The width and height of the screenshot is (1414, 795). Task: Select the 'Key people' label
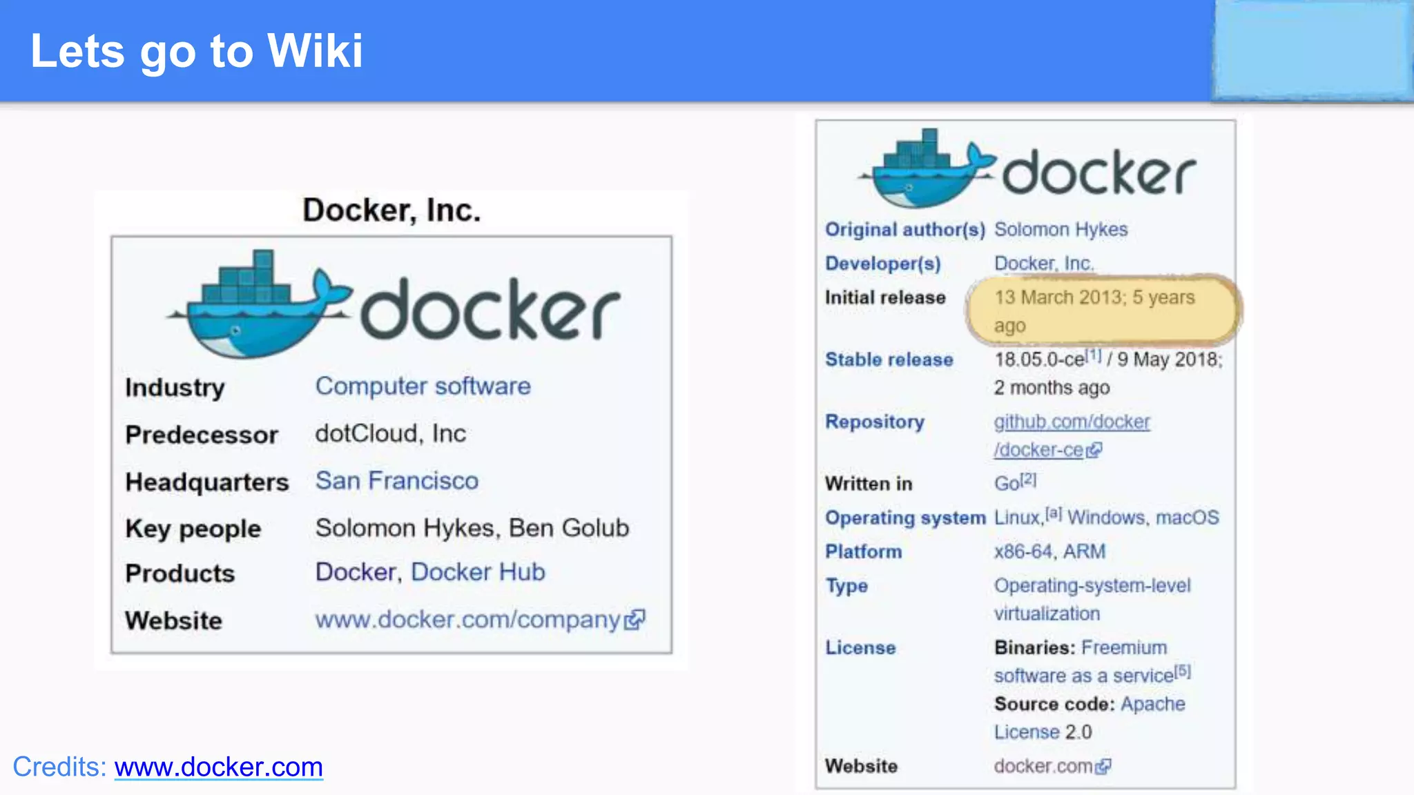[193, 529]
